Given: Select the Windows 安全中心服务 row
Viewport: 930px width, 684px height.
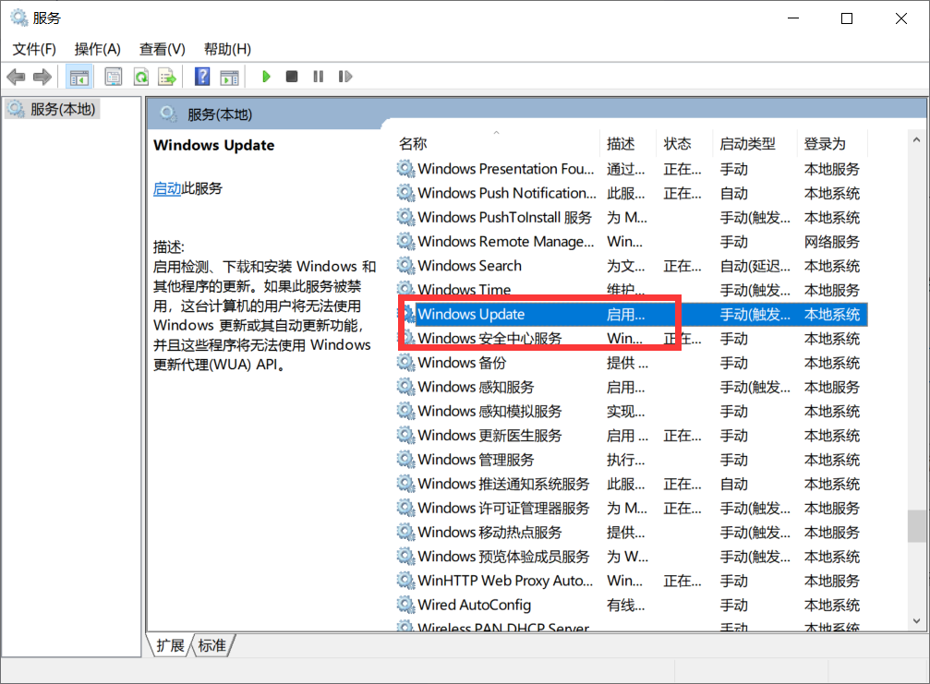Looking at the screenshot, I should tap(632, 339).
